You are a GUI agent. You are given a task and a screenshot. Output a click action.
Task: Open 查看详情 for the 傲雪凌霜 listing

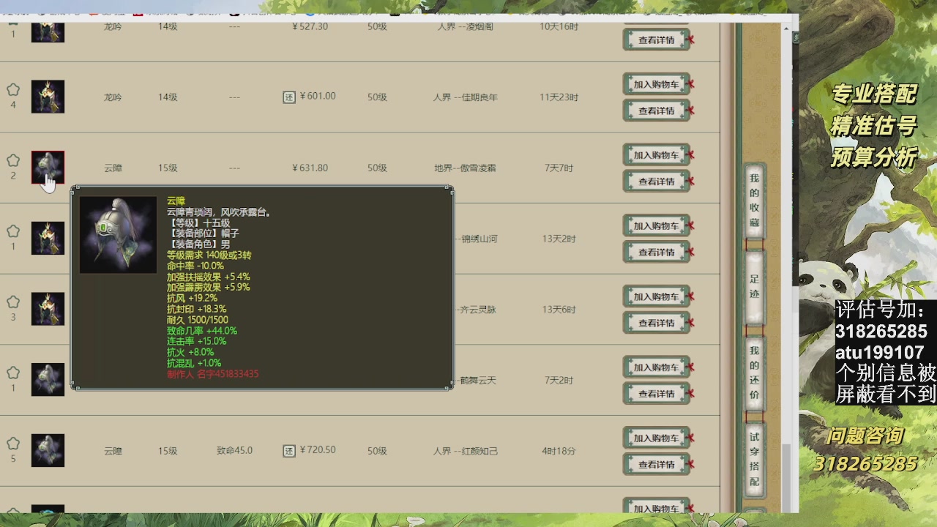pos(657,182)
